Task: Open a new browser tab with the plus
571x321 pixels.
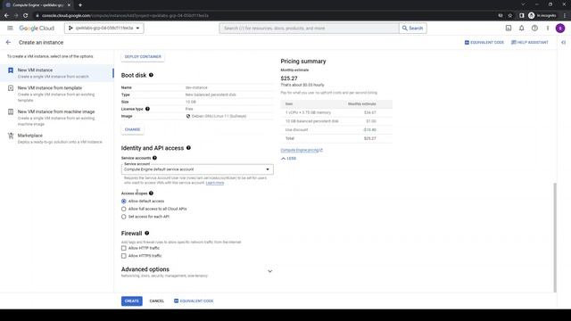Action: [80, 5]
